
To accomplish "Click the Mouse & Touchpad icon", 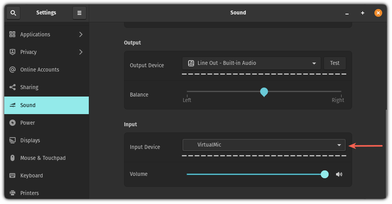I will point(13,158).
